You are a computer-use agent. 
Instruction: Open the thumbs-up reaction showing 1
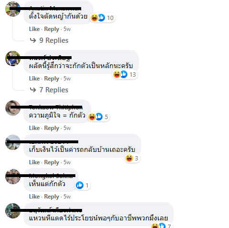(83, 185)
